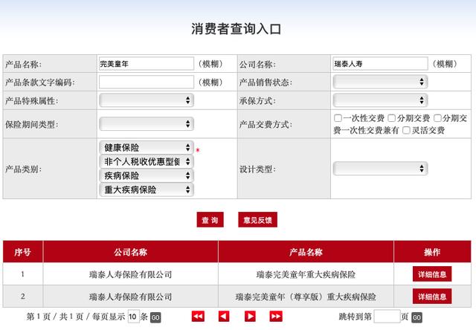Viewport: 476px width, 330px height.
Task: Open the 重大疾病保险 dropdown
Action: [147, 190]
